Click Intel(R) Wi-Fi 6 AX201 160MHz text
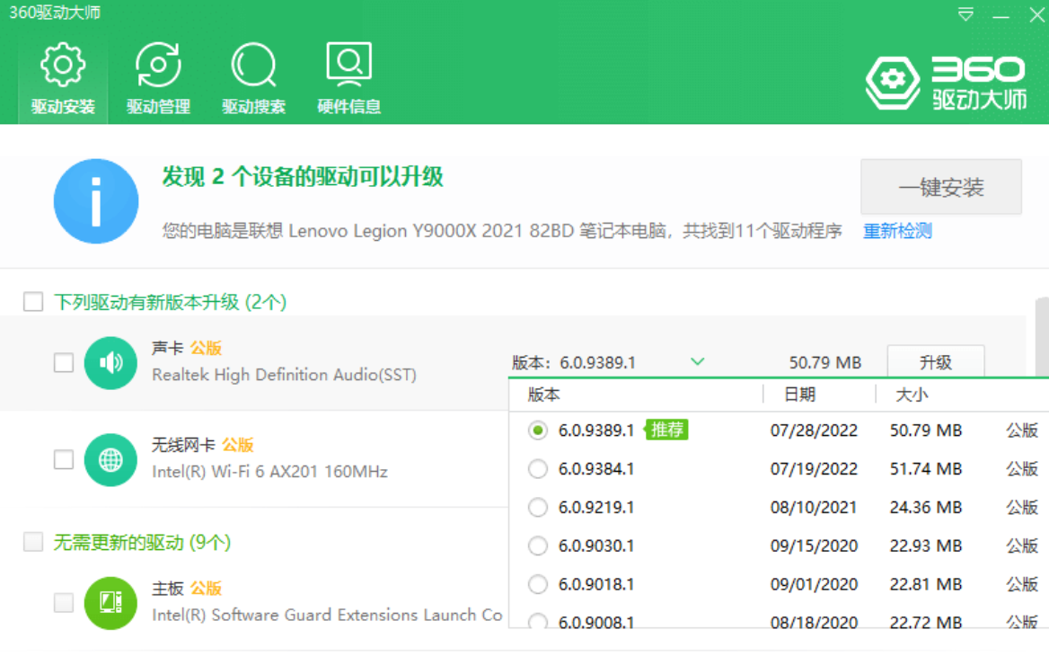 (x=269, y=472)
